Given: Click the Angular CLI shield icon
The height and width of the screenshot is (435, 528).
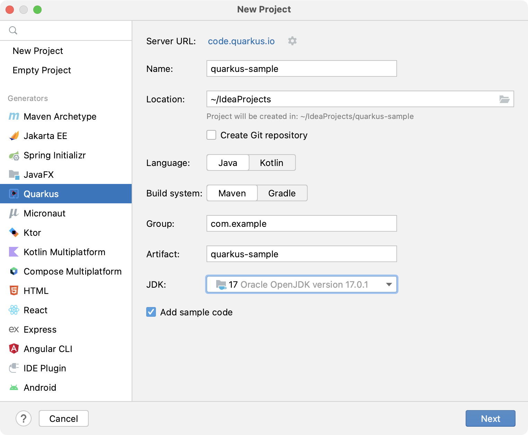Looking at the screenshot, I should pyautogui.click(x=14, y=349).
